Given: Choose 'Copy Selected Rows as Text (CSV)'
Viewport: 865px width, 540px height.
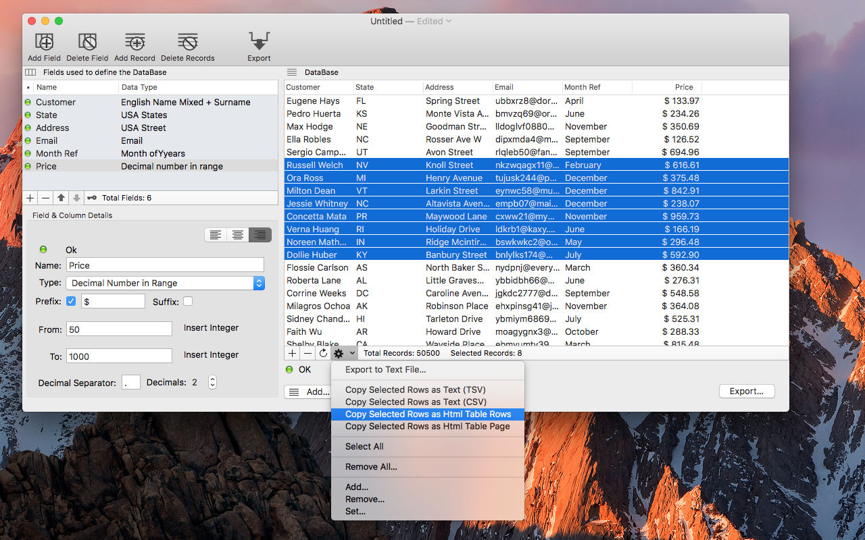Looking at the screenshot, I should 428,402.
